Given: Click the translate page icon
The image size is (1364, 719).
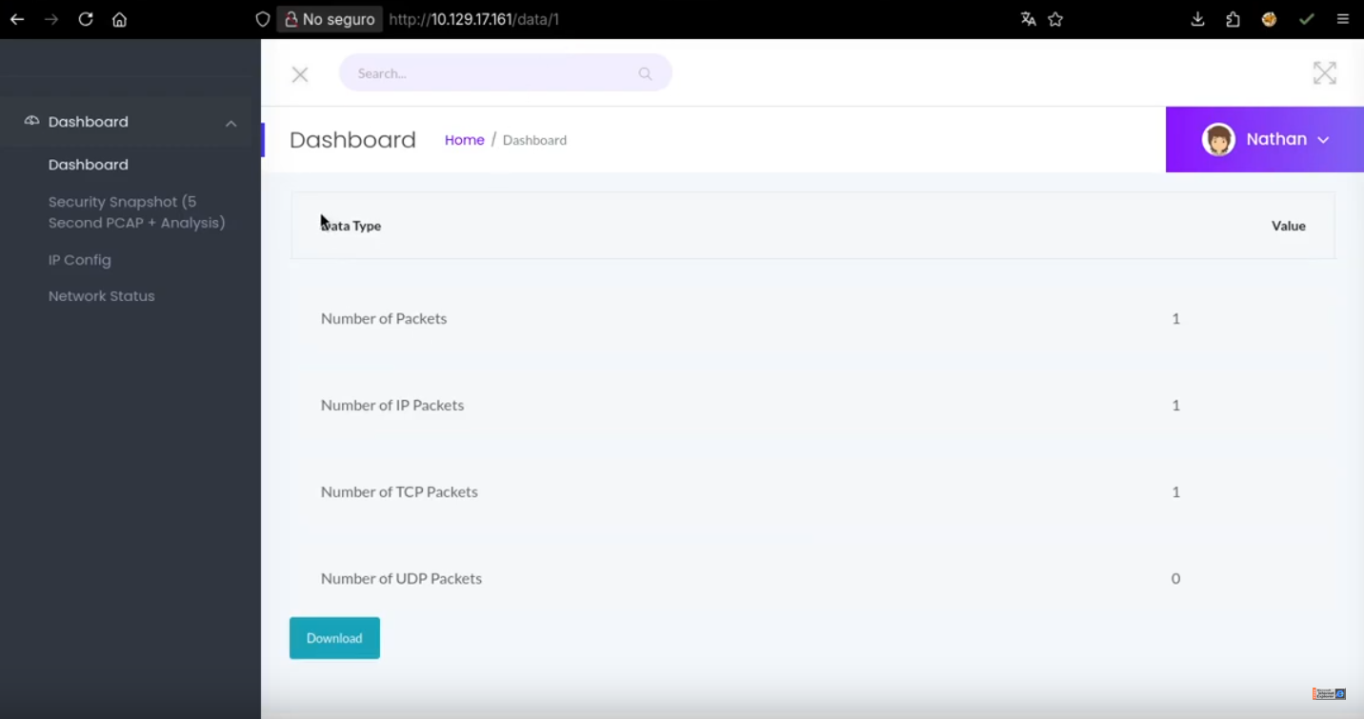Looking at the screenshot, I should pyautogui.click(x=1028, y=19).
